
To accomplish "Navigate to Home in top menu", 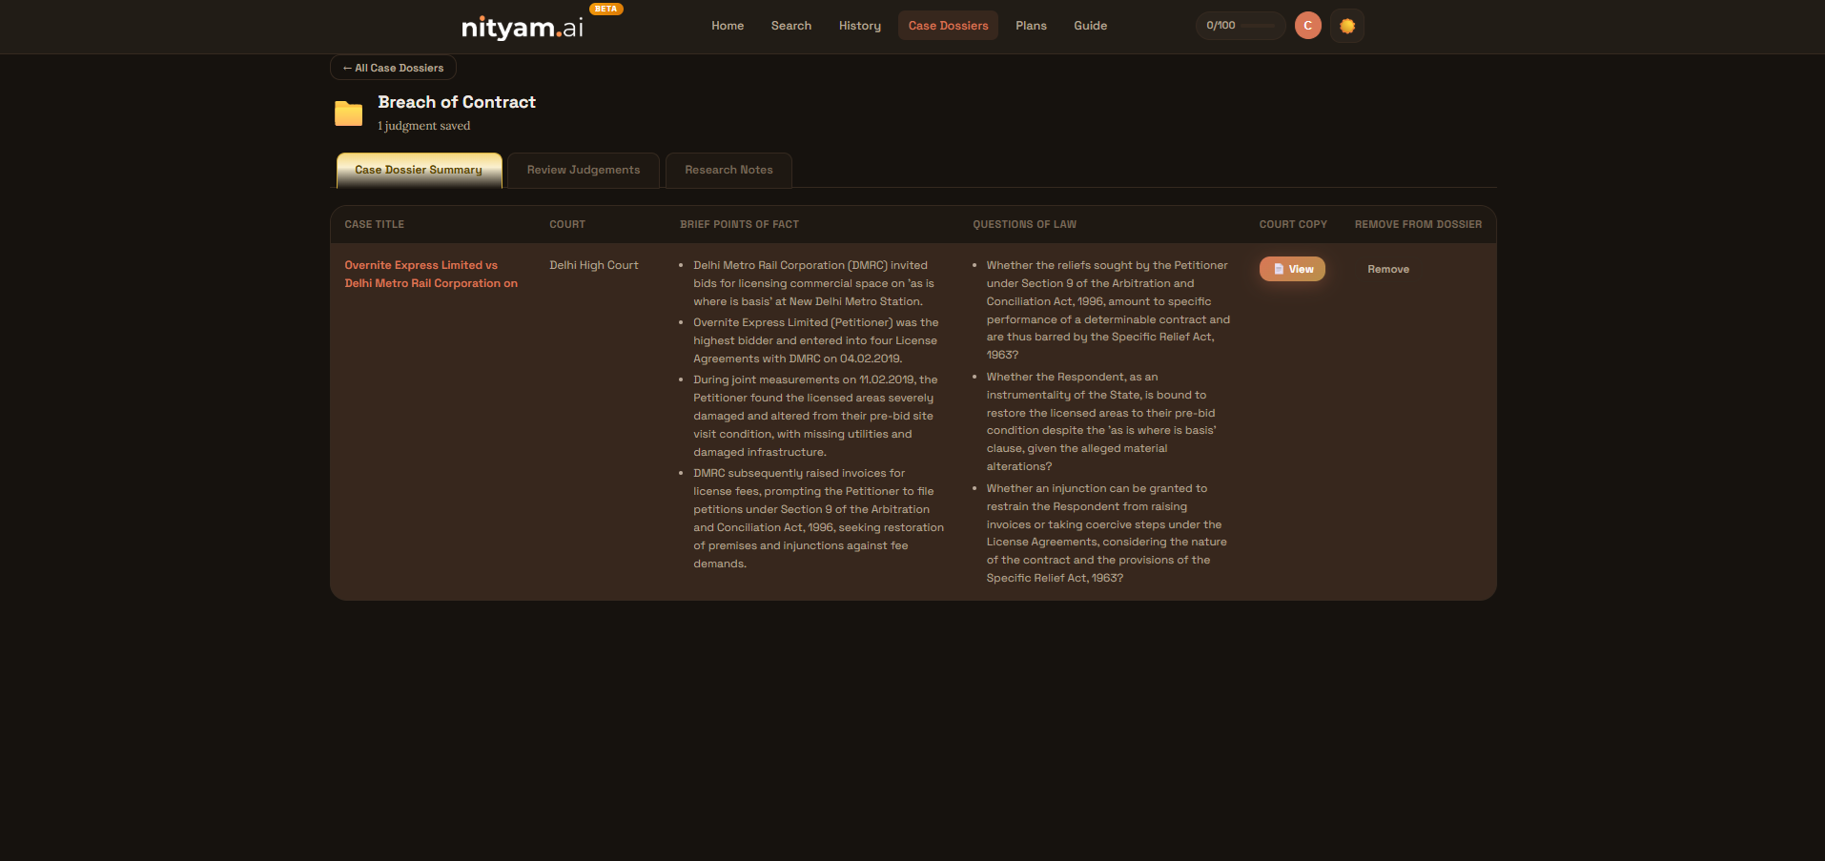I will point(727,26).
